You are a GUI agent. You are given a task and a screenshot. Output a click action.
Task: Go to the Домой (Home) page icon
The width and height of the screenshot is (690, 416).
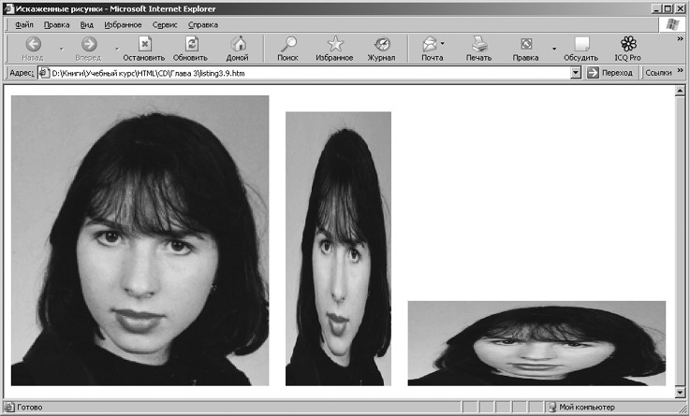pyautogui.click(x=238, y=44)
